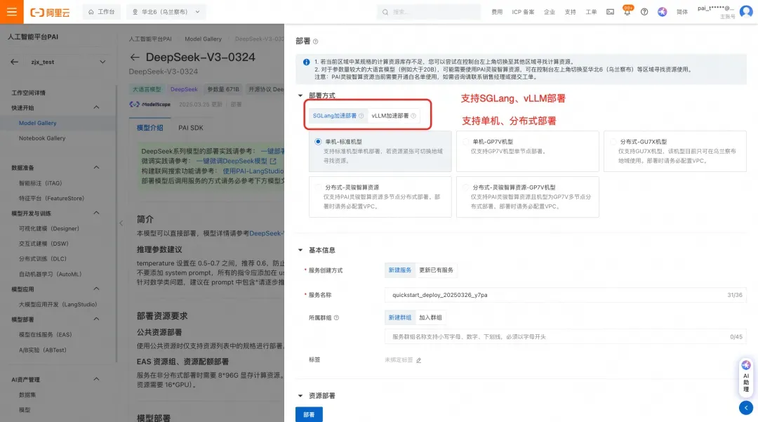Open ICP 备案 in top navigation
This screenshot has width=758, height=422.
coord(523,12)
